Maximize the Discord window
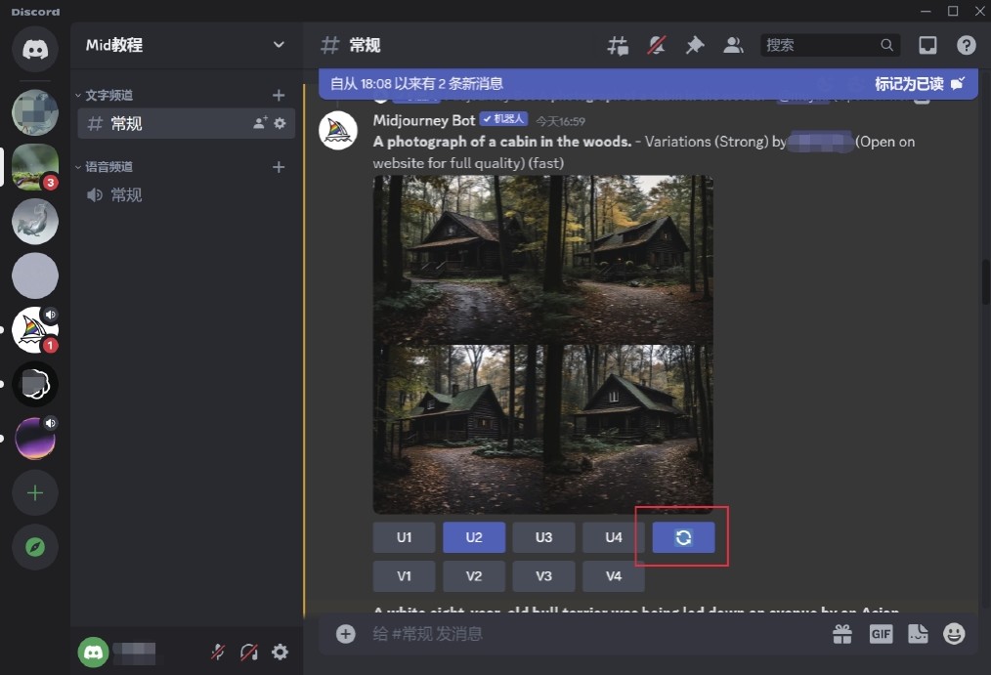 point(953,11)
